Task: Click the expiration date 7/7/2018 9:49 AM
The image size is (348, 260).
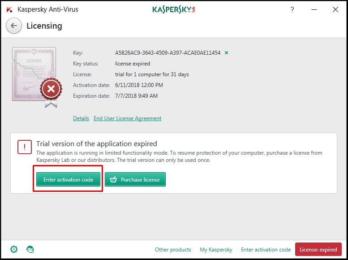Action: coord(136,96)
